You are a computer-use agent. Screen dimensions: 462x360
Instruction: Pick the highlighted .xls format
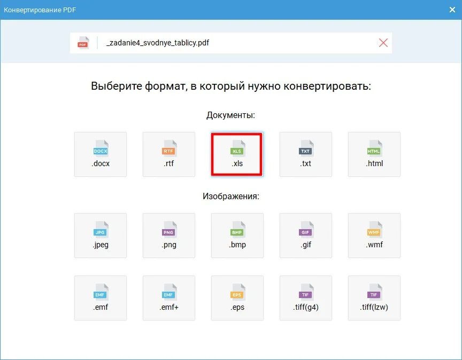(237, 154)
